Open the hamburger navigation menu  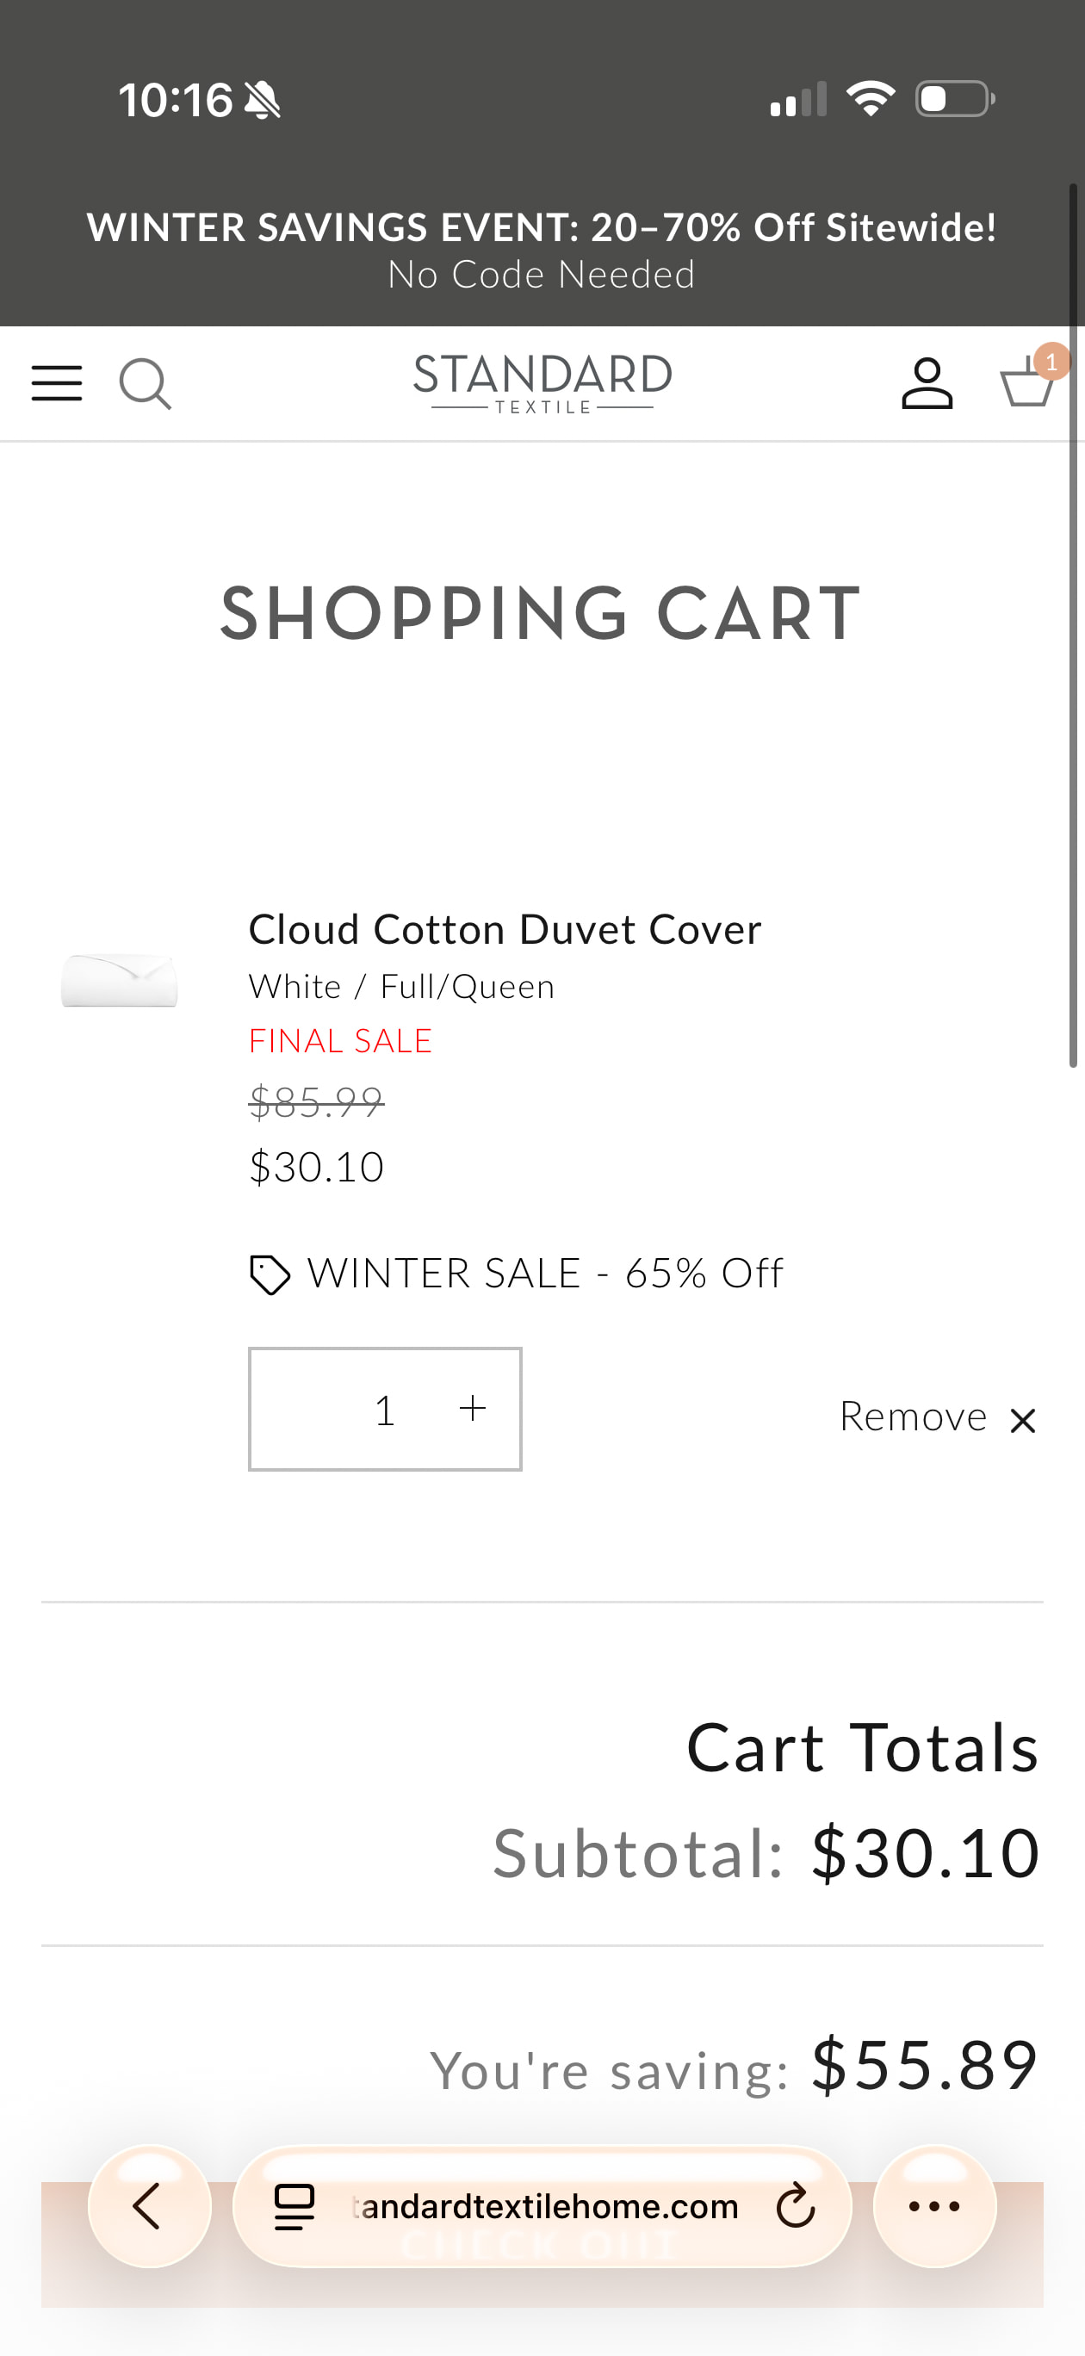pyautogui.click(x=57, y=383)
